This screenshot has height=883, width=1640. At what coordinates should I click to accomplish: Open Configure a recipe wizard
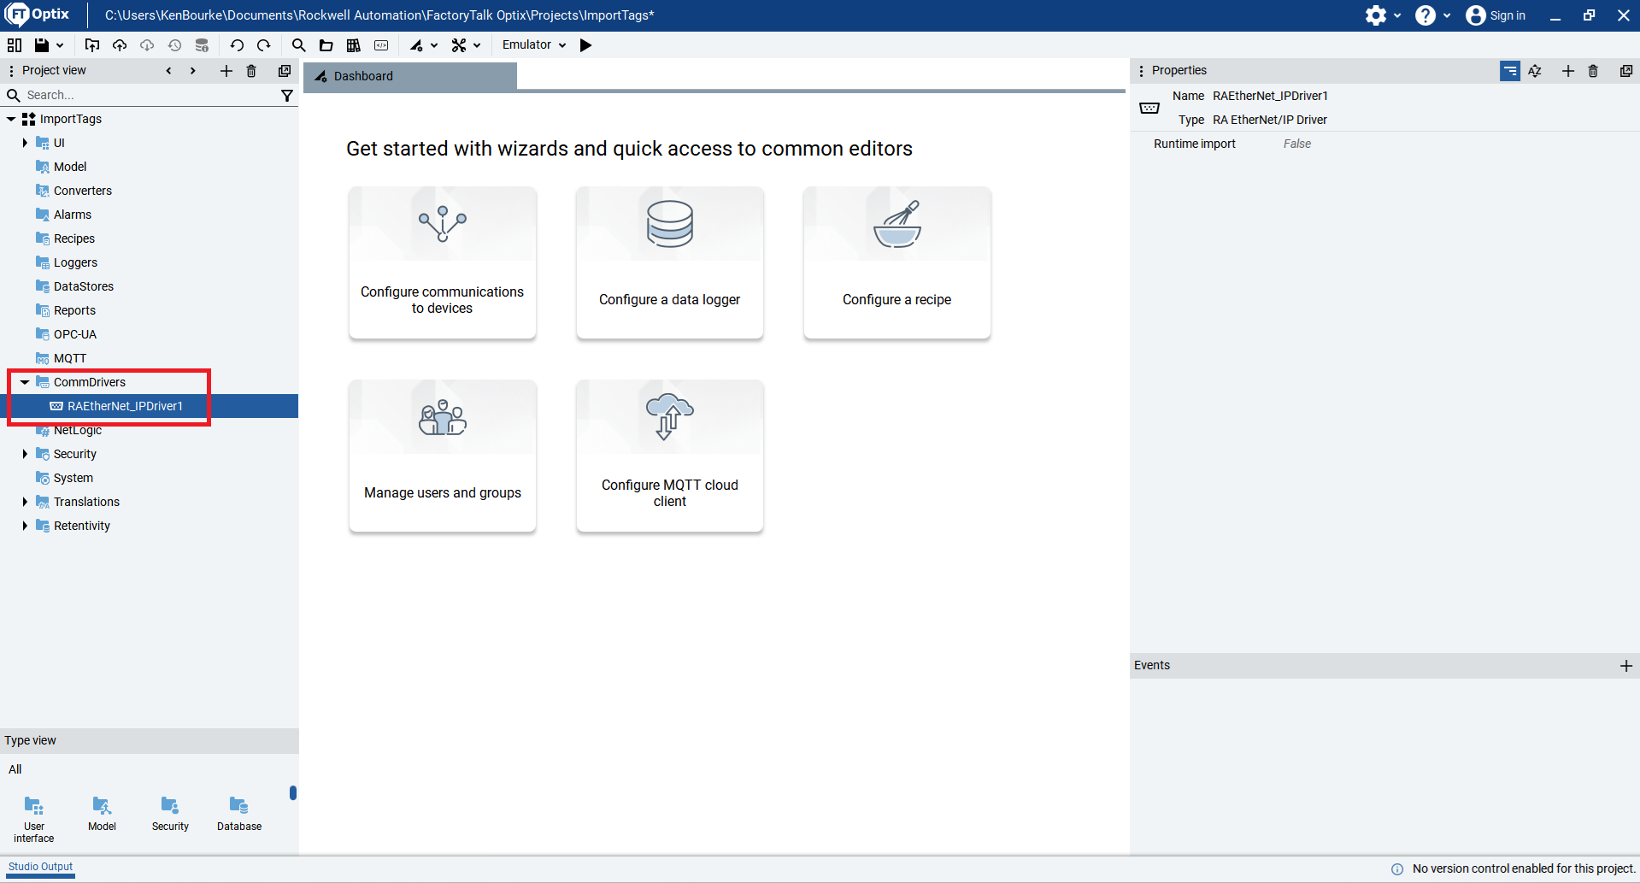point(896,263)
